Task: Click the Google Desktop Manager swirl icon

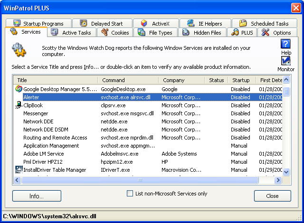Action: tap(19, 89)
